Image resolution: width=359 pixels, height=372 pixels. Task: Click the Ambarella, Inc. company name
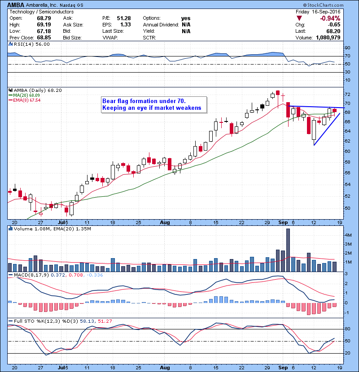point(42,5)
